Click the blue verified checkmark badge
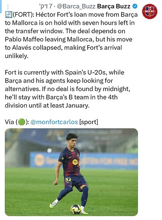 click(135, 6)
